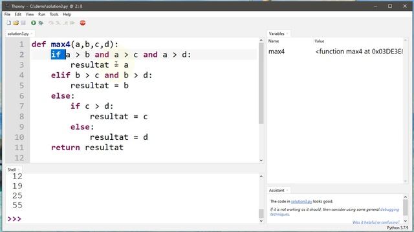414x232 pixels.
Task: Open a file using the folder icon
Action: pos(16,23)
